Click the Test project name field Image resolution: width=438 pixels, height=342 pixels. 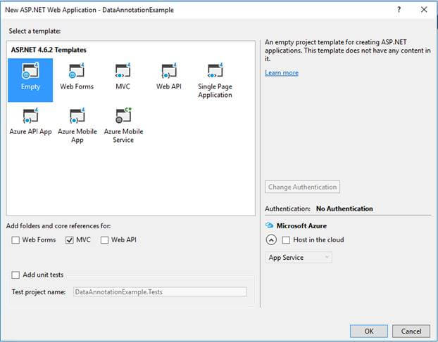[x=160, y=292]
